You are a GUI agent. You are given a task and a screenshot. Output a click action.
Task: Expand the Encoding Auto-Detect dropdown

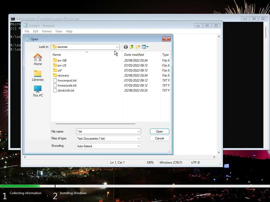pos(139,146)
